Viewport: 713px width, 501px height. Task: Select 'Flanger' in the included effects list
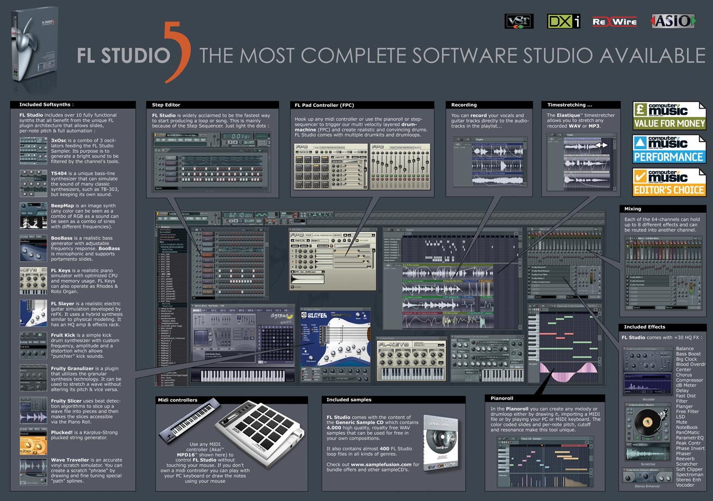click(685, 406)
